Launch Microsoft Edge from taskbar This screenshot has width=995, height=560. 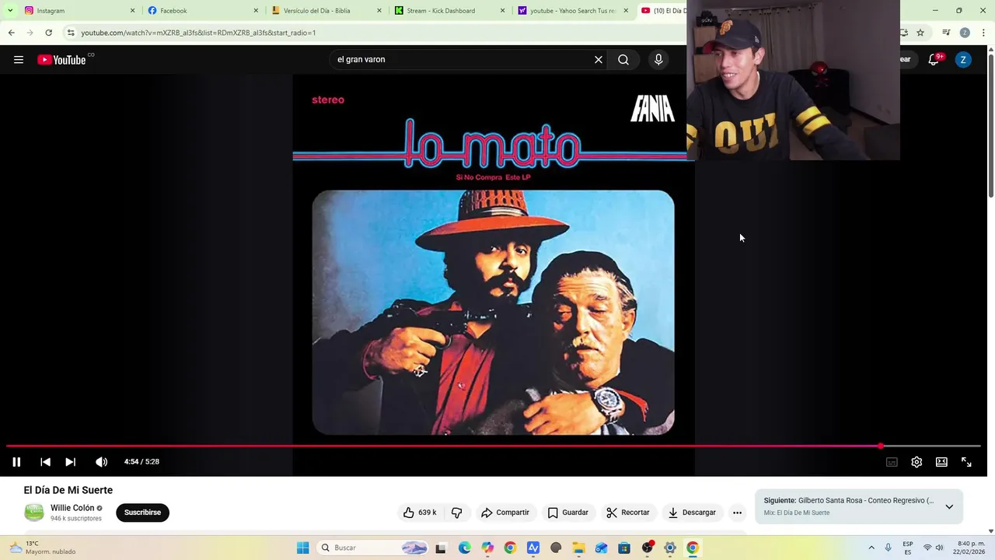point(465,548)
